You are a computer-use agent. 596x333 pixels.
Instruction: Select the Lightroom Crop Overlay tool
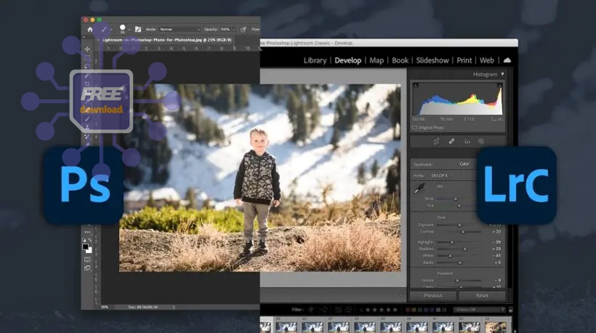pyautogui.click(x=436, y=142)
